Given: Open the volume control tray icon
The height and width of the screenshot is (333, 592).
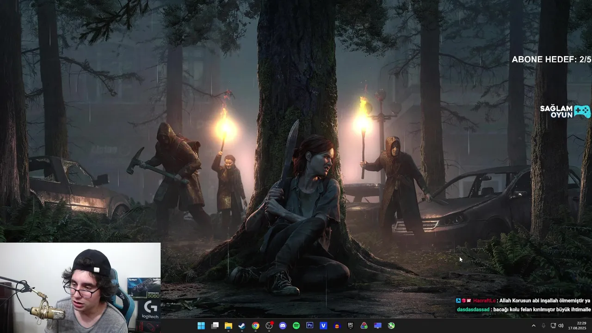Looking at the screenshot, I should point(561,326).
